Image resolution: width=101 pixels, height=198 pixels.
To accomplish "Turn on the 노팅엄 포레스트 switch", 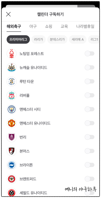I will click(x=89, y=54).
